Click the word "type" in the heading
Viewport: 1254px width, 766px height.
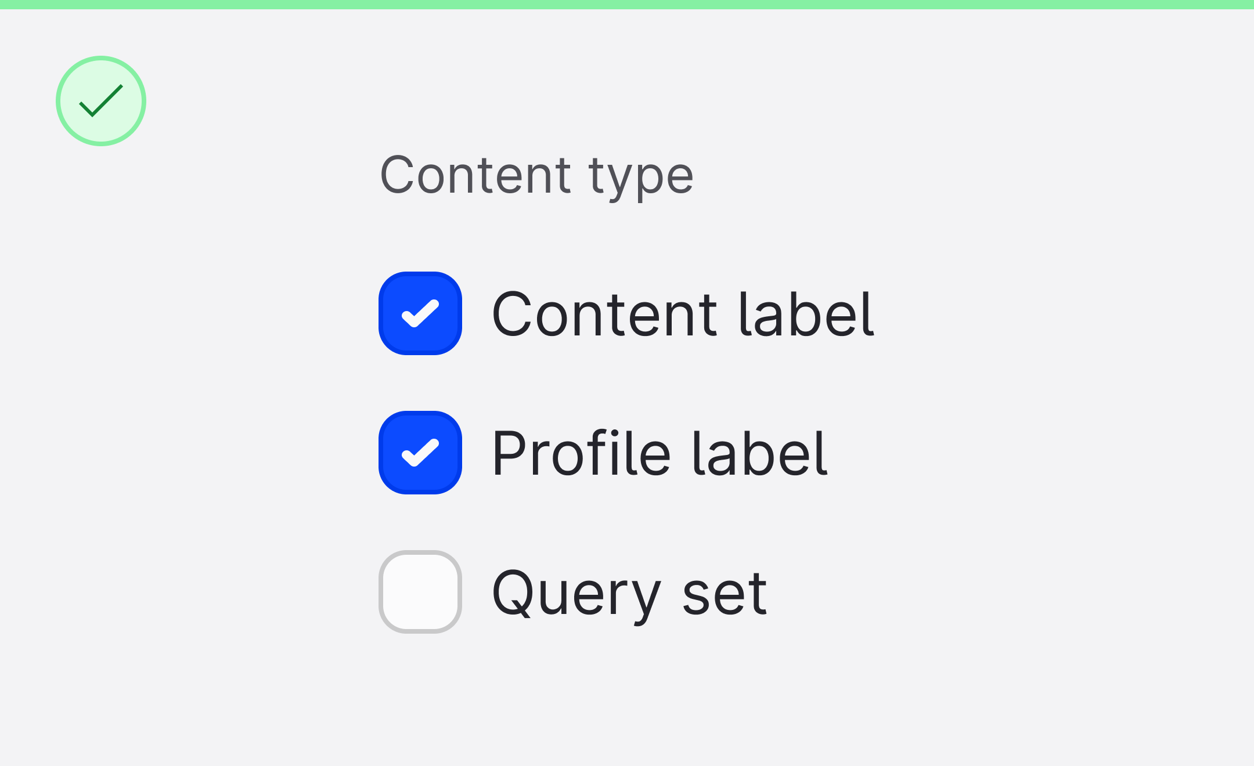[x=641, y=176]
